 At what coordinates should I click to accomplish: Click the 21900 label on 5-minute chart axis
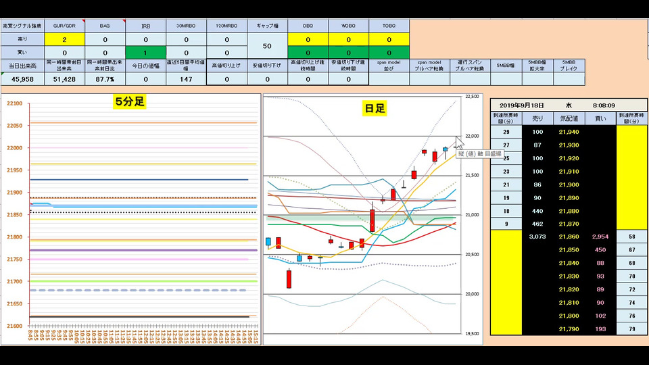14,193
